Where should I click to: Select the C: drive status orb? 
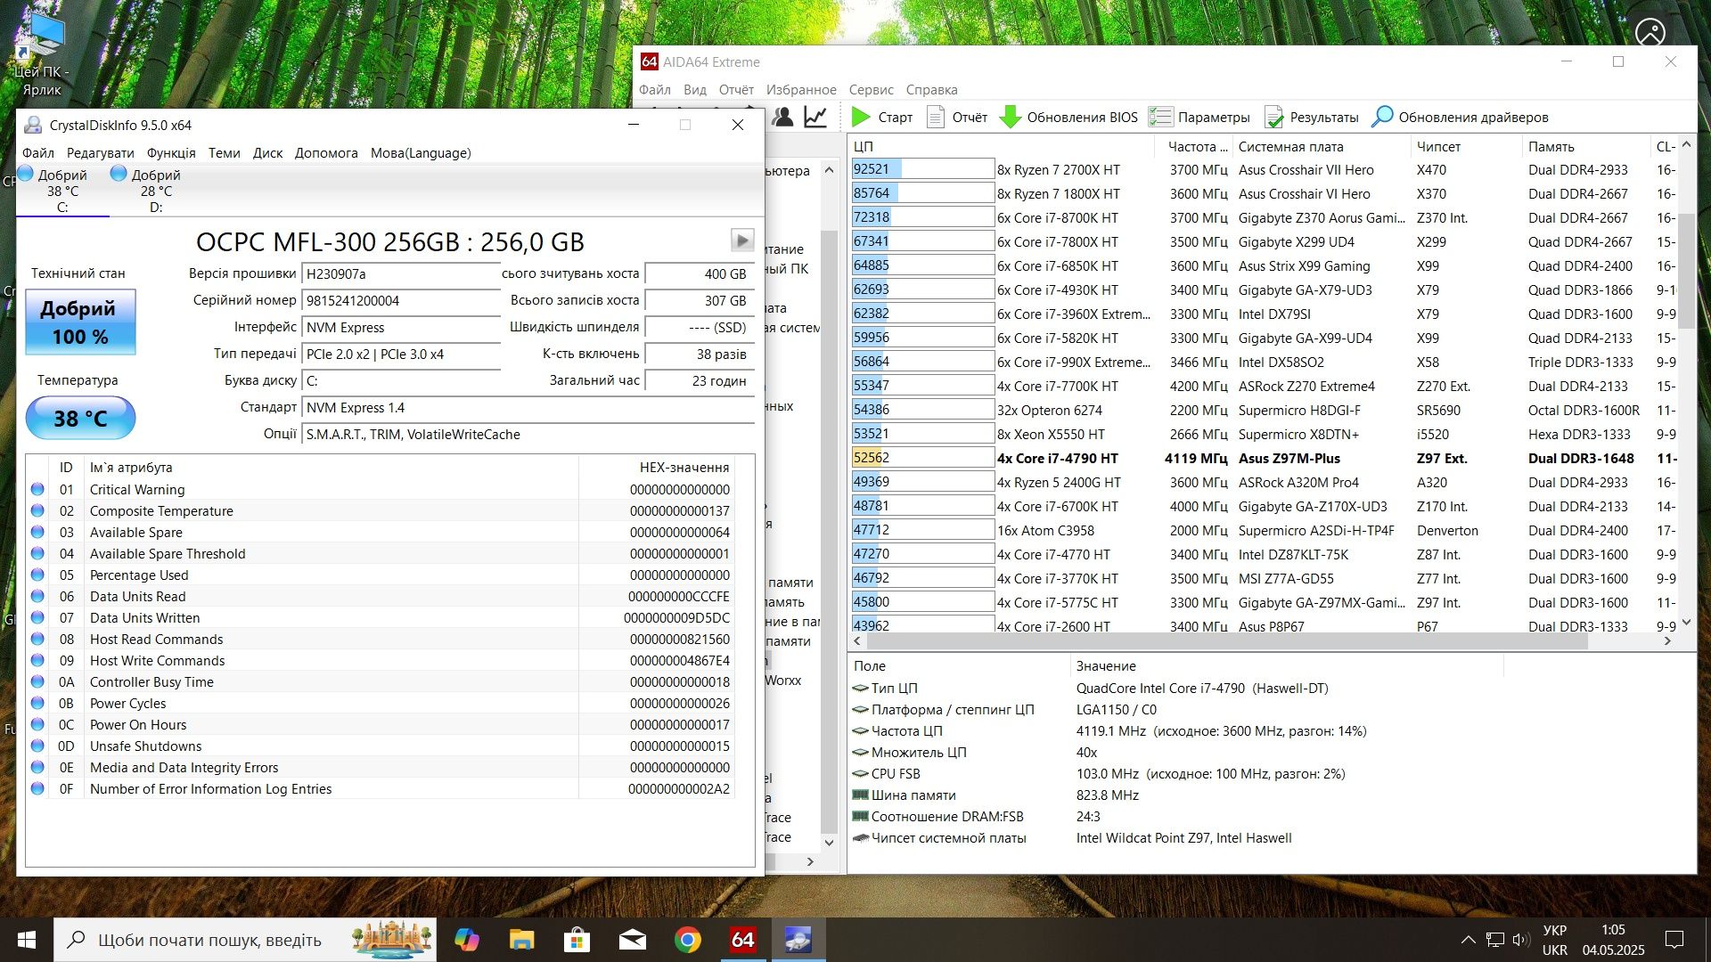26,174
